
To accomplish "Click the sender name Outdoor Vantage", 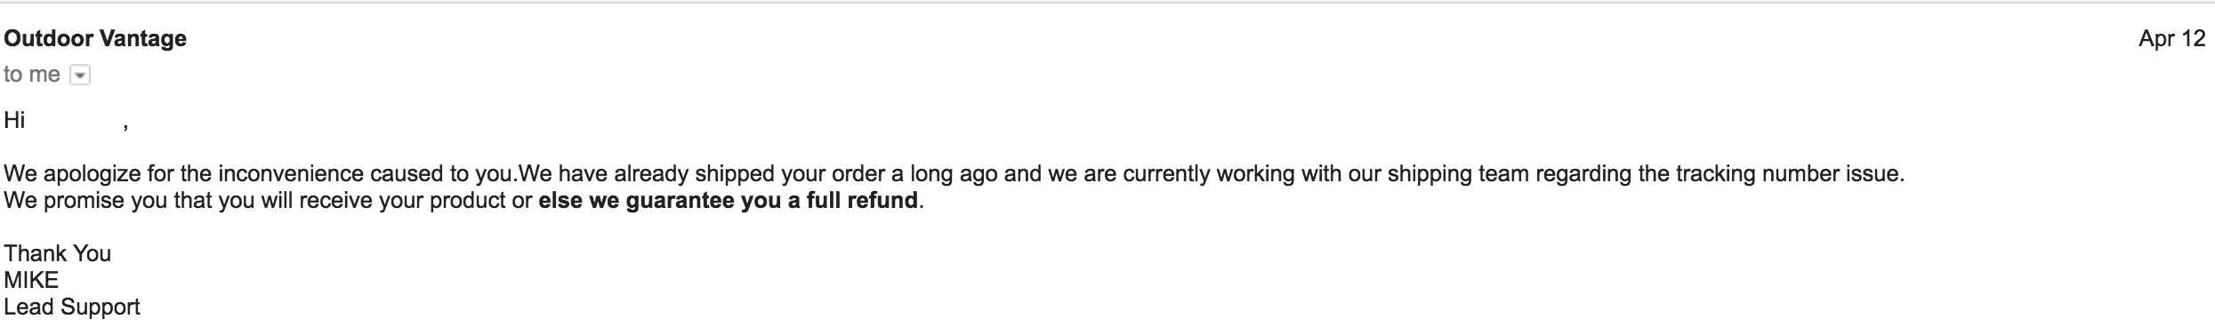I will coord(95,38).
